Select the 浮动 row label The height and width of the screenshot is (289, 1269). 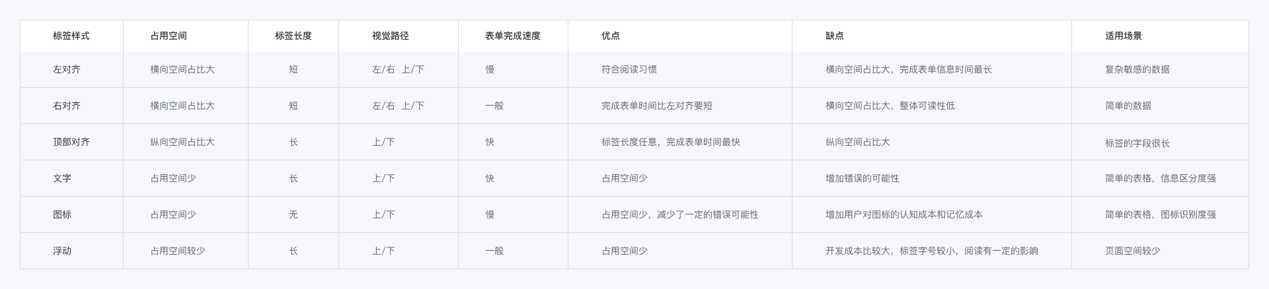click(x=62, y=251)
